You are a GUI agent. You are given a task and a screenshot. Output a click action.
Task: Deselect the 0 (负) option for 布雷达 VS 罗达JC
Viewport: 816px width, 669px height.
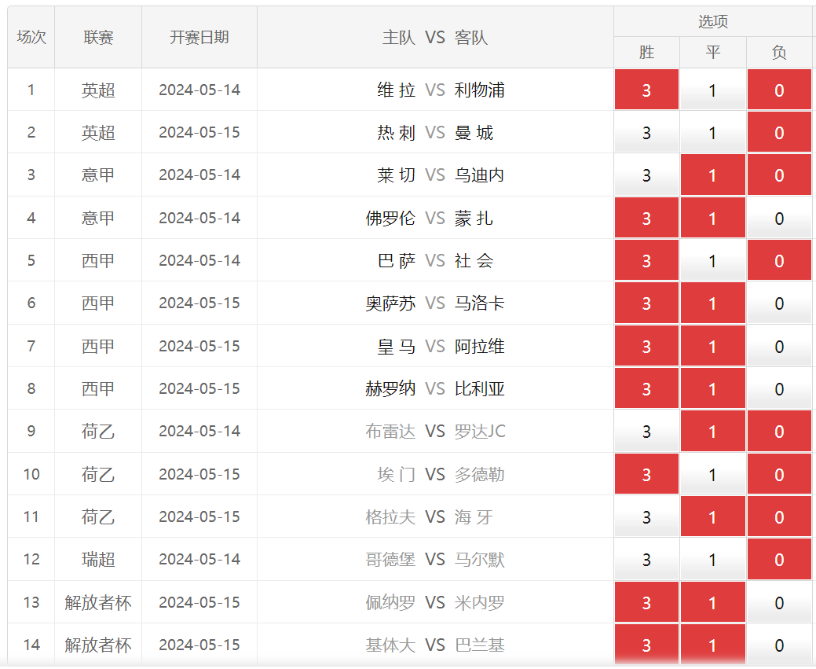(x=779, y=432)
